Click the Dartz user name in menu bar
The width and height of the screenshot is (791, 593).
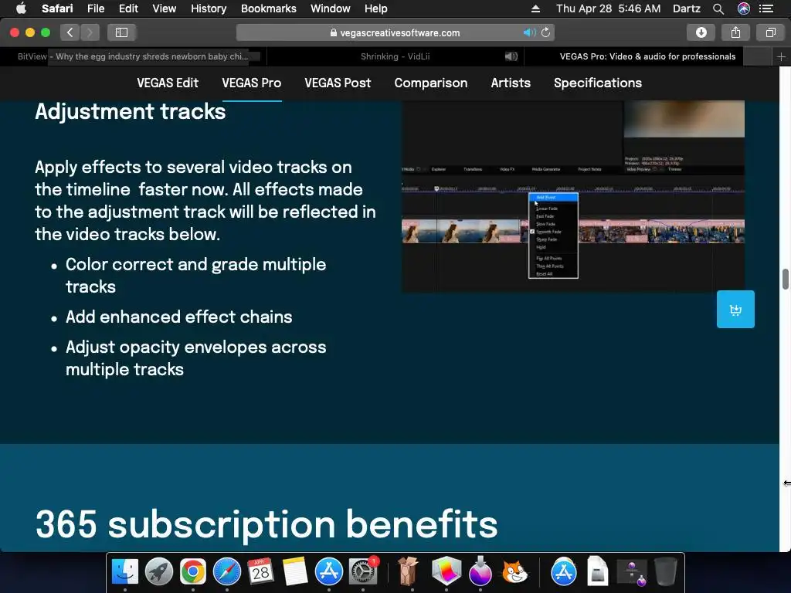point(687,8)
